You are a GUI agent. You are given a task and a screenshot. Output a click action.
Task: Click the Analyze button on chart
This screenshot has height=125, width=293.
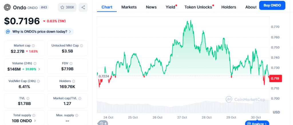[x=257, y=124]
